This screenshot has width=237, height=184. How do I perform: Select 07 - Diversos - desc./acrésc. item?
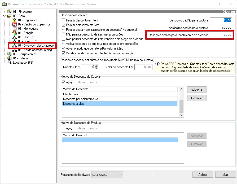click(x=36, y=46)
